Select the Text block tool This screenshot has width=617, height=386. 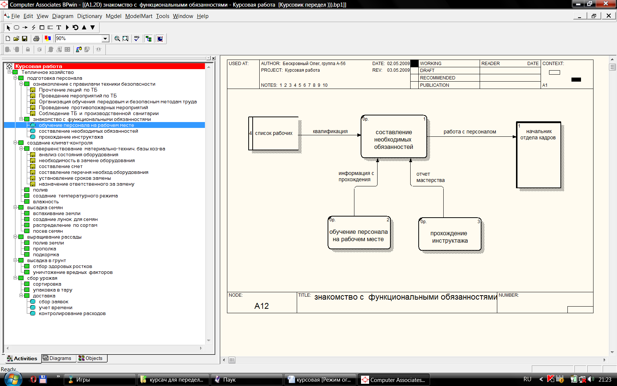pos(59,28)
